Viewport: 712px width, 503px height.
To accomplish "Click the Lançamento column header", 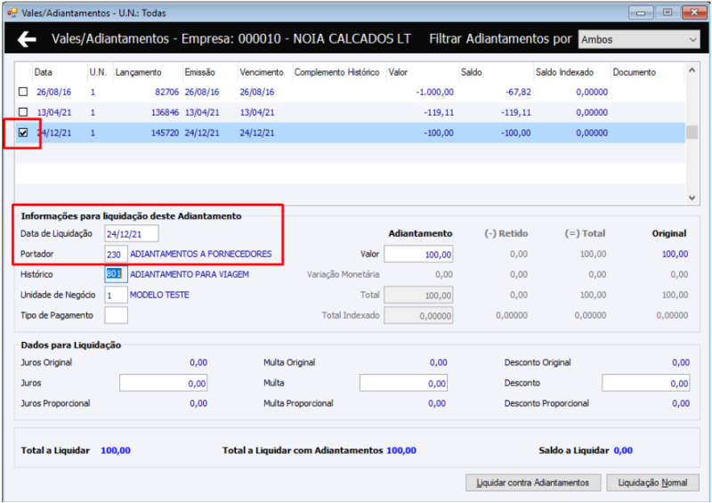I will tap(138, 72).
